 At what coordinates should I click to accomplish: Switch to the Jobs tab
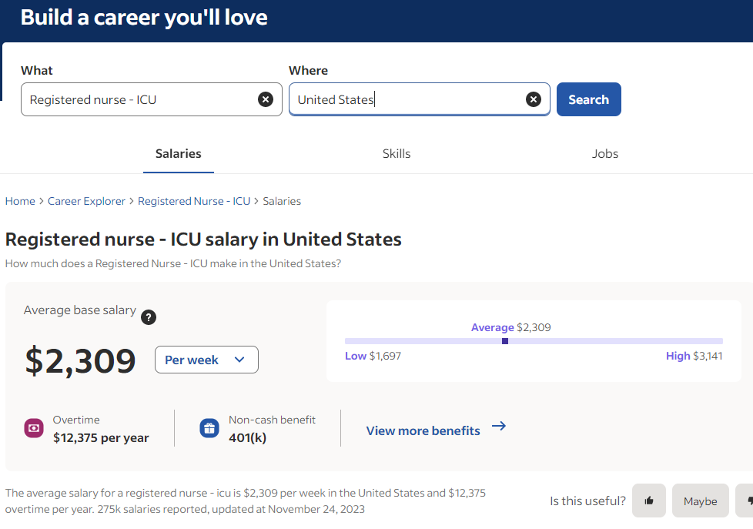604,154
